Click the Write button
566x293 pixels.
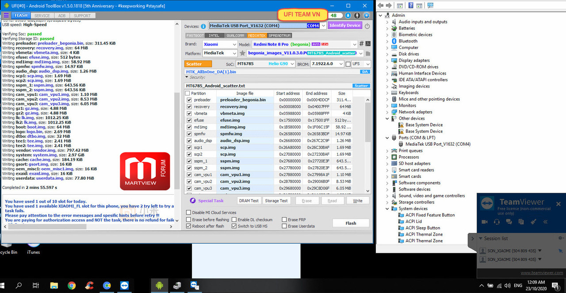[358, 201]
